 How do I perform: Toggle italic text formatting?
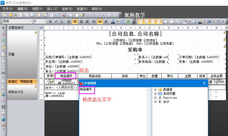click(x=56, y=22)
